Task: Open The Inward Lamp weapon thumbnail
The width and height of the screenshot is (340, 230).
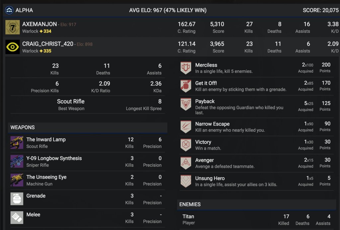Action: pyautogui.click(x=17, y=143)
